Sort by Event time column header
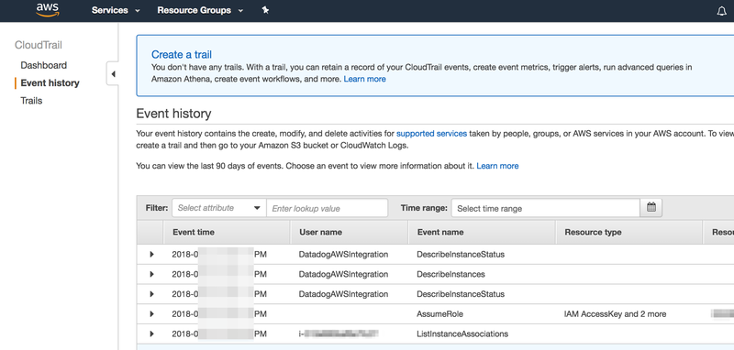Screen dimensions: 734x350 click(227, 232)
